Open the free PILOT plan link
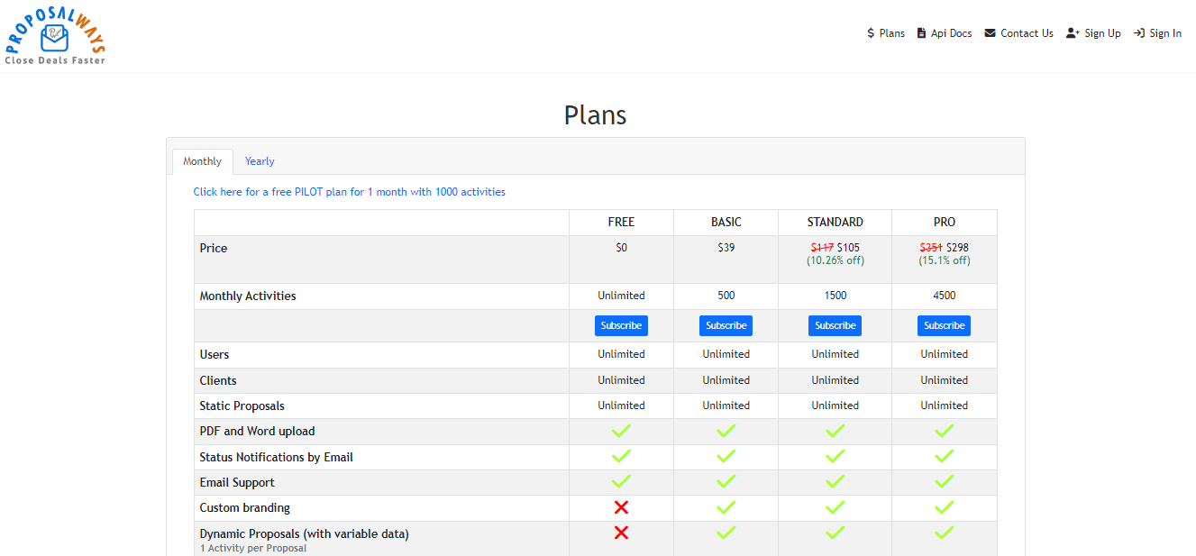Viewport: 1196px width, 556px height. click(x=349, y=192)
